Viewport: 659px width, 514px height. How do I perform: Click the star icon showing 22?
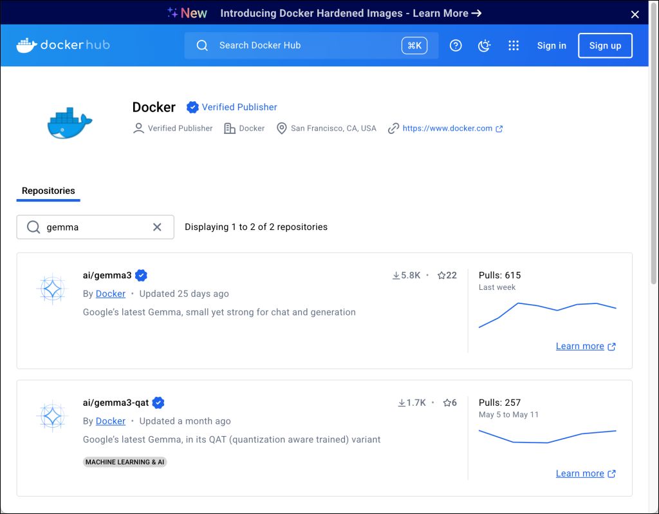[441, 275]
